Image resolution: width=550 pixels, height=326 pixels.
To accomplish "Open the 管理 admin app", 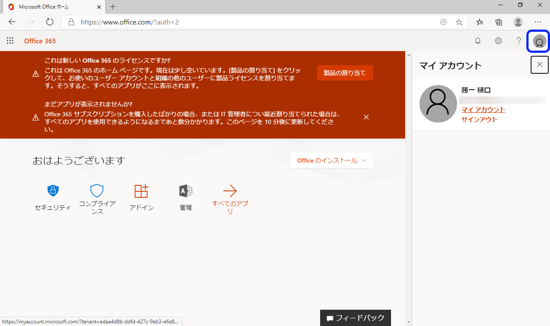I will [x=186, y=197].
